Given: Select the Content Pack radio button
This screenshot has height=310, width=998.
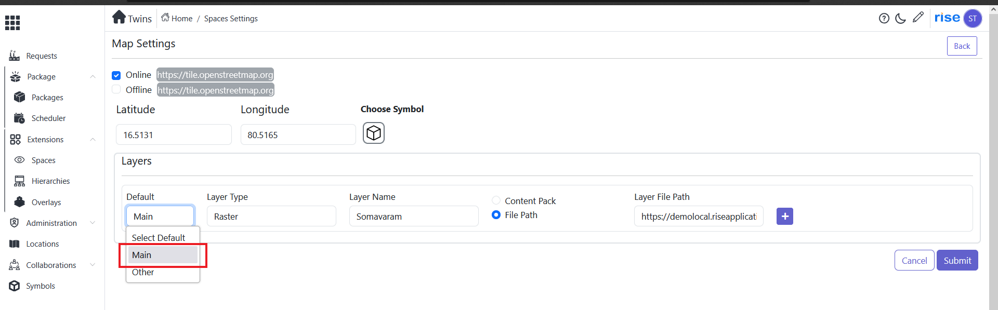Looking at the screenshot, I should click(x=496, y=200).
